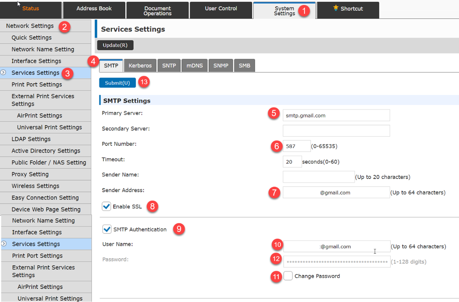
Task: Select Easy Connection Setting
Action: coord(45,198)
